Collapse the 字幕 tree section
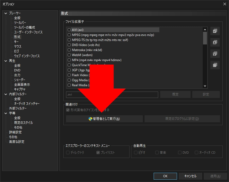Image resolution: width=229 pixels, height=182 pixels. (x=6, y=113)
